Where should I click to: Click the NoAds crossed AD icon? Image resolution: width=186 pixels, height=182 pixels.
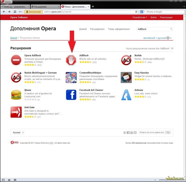pos(126,60)
